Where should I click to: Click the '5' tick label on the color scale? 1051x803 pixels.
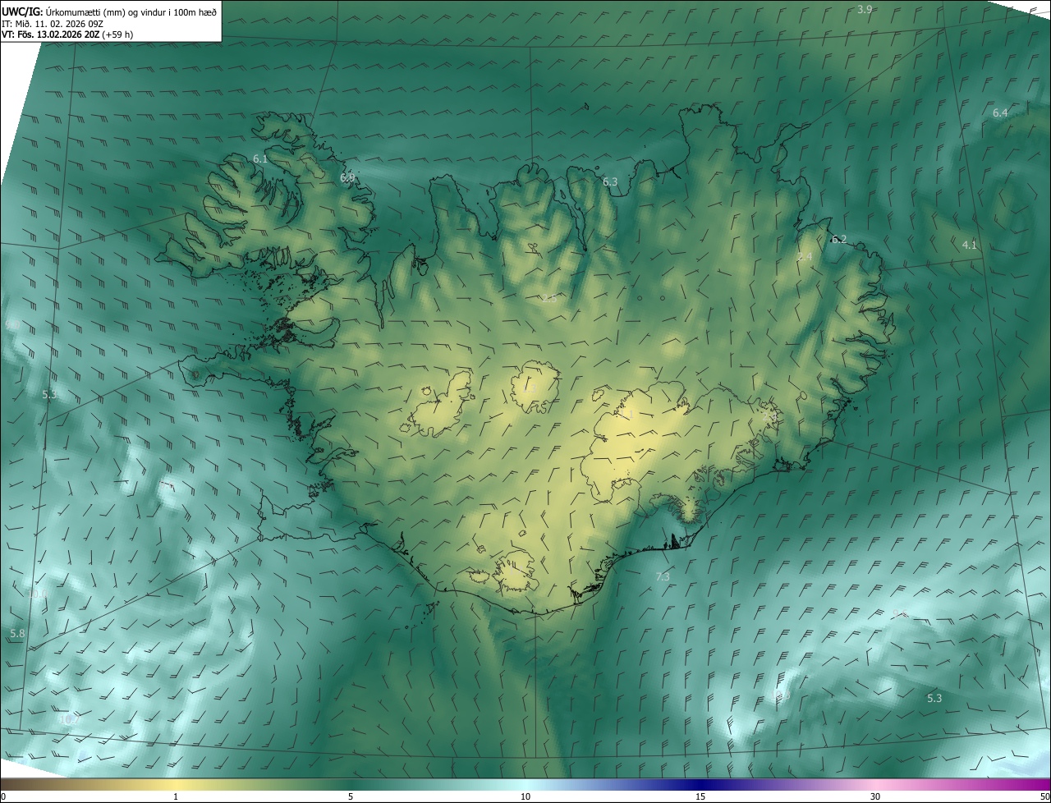351,797
